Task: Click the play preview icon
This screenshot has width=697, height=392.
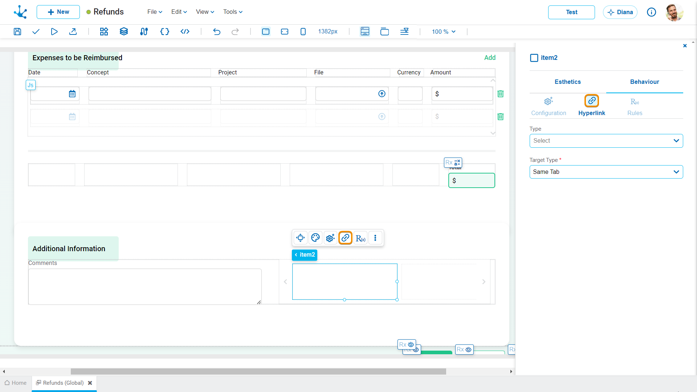Action: 54,32
